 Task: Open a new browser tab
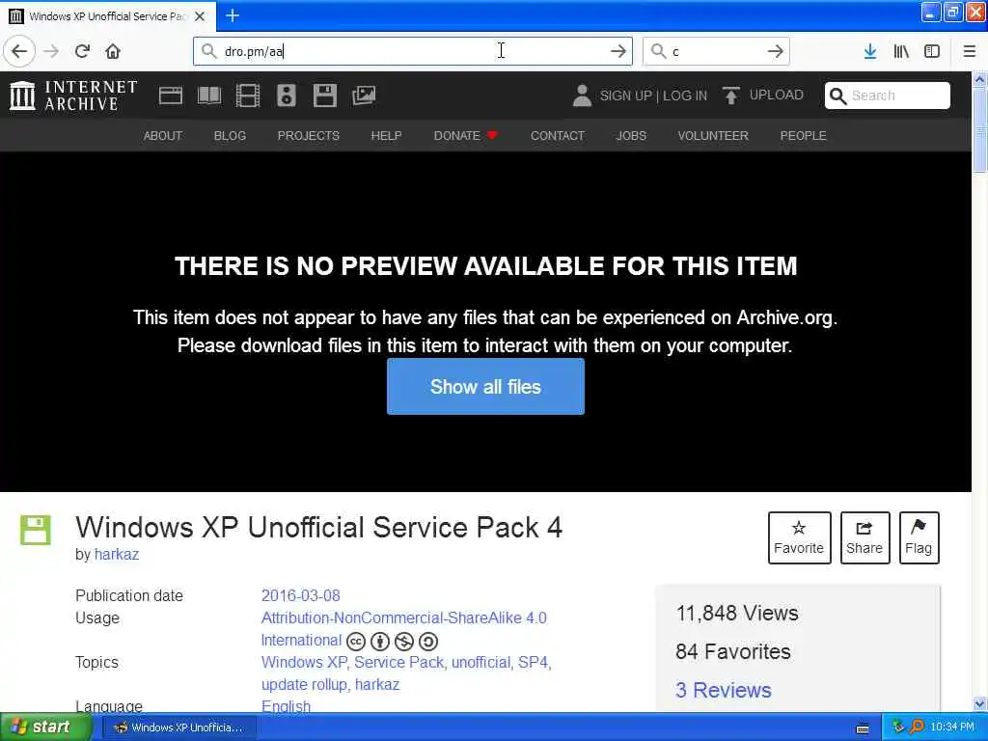coord(233,15)
